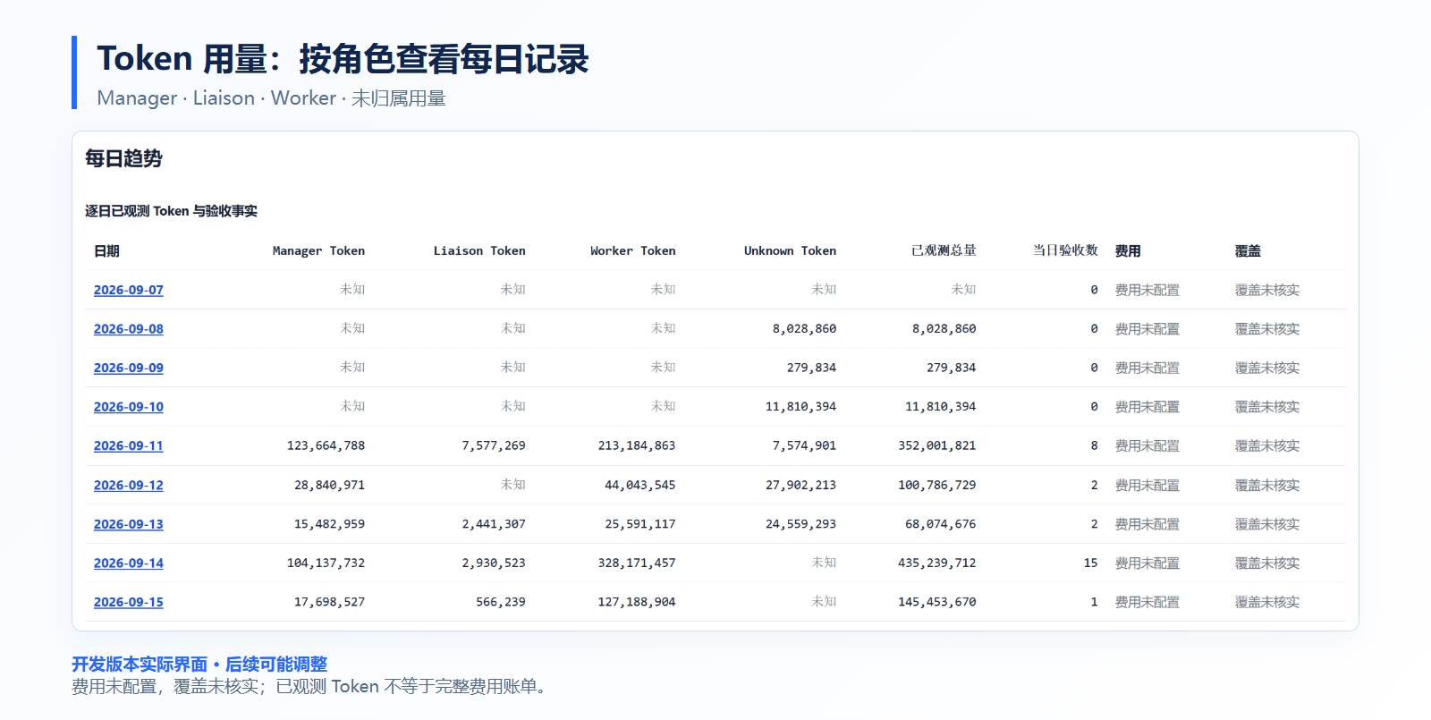Screen dimensions: 1431x720
Task: Click 覆盖未核实 in the 2026-09-15 row
Action: 1267,602
